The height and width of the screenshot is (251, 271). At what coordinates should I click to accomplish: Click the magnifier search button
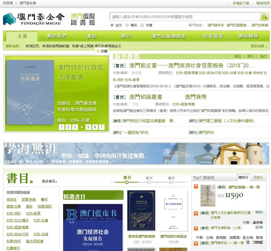point(264,17)
